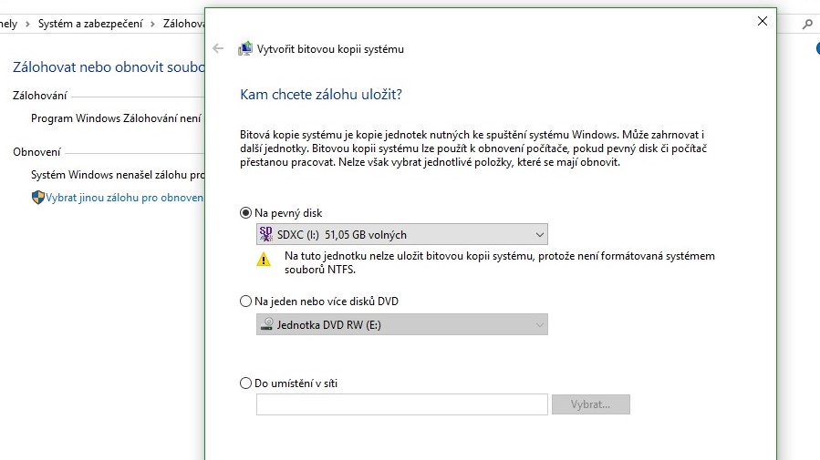This screenshot has height=460, width=820.
Task: Click the 'Obnovení' section label
Action: [x=36, y=152]
